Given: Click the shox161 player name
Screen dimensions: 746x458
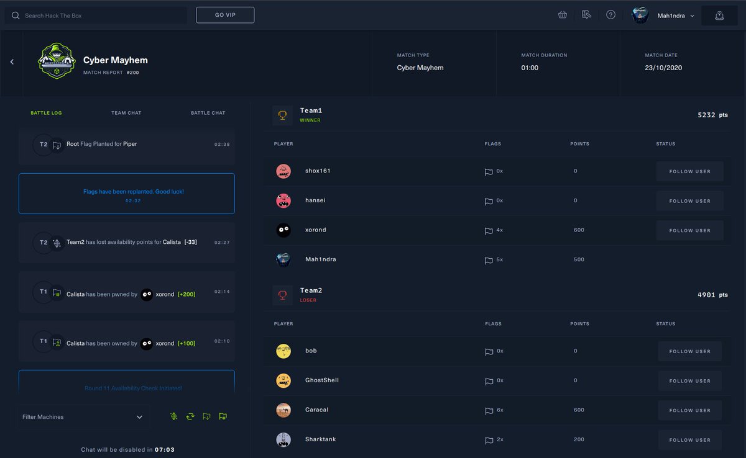Looking at the screenshot, I should pos(318,171).
